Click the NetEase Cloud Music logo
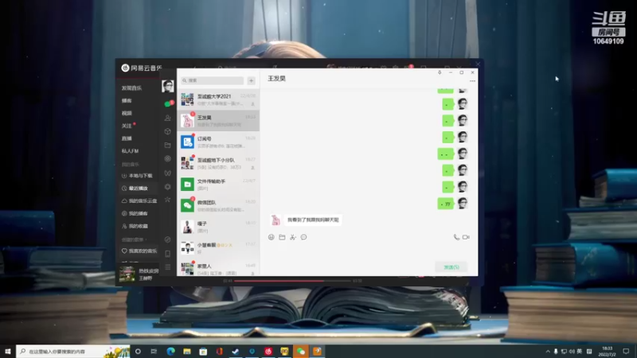The image size is (637, 358). point(142,68)
